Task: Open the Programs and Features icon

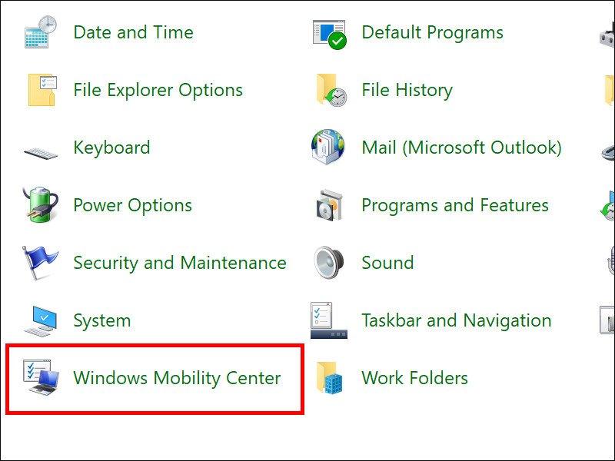Action: (328, 205)
